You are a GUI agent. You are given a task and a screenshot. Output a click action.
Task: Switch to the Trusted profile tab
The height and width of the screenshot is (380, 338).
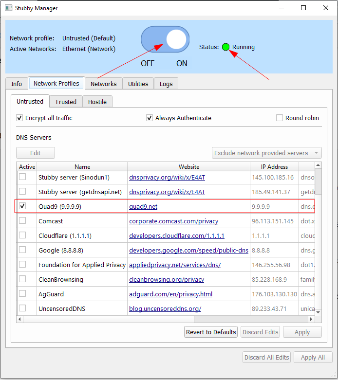tap(66, 102)
